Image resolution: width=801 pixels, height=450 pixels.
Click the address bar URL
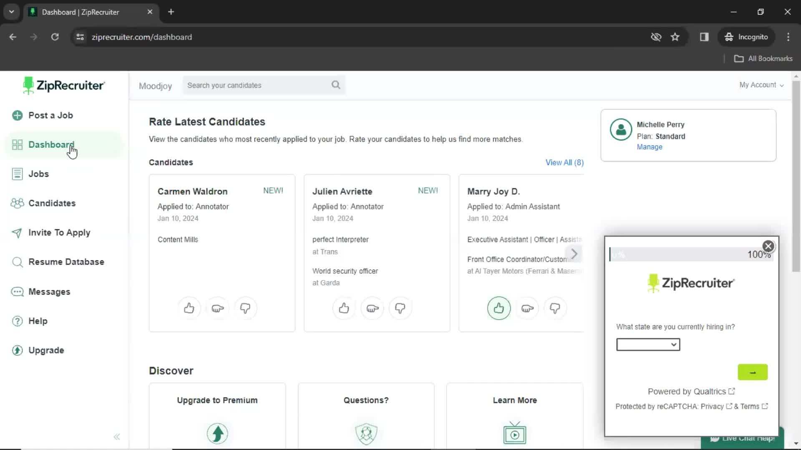pyautogui.click(x=142, y=37)
